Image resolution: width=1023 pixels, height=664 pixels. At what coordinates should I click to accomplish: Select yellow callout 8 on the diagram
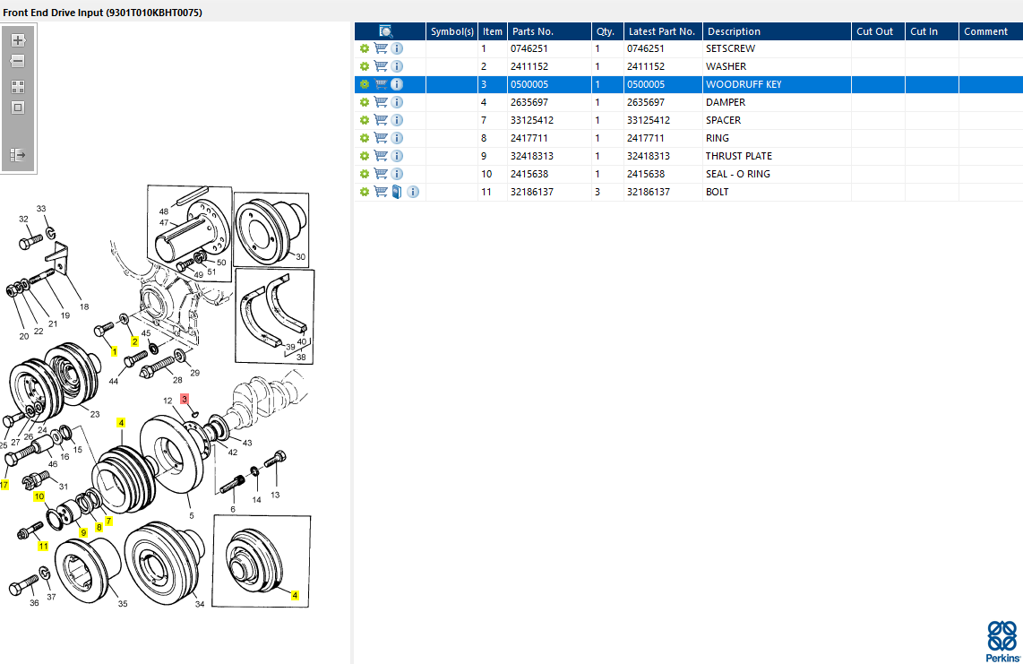[x=99, y=527]
